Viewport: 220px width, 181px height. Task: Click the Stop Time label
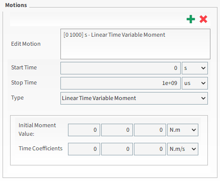click(x=24, y=82)
